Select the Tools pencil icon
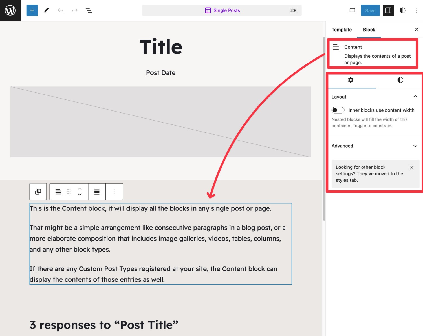The width and height of the screenshot is (423, 336). (x=46, y=10)
